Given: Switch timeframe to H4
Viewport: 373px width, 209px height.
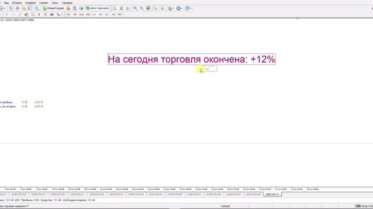Looking at the screenshot, I should tap(101, 15).
